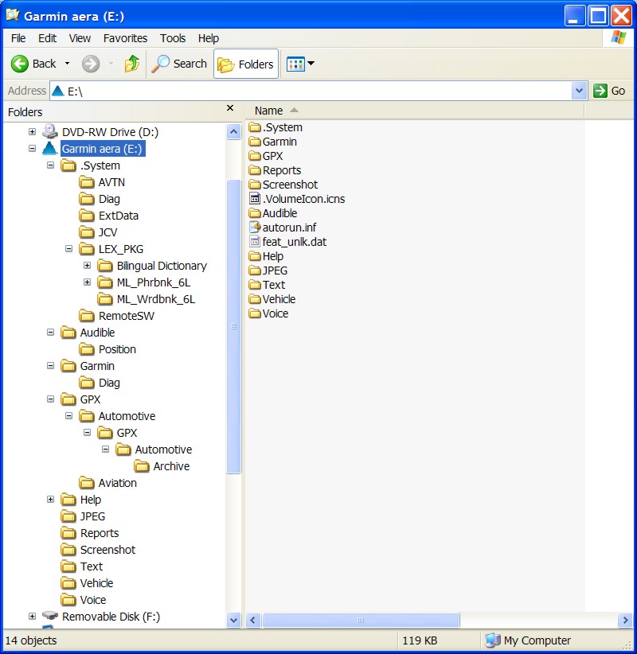Select ML_Wrdbnk_6L folder icon in tree

coord(105,298)
